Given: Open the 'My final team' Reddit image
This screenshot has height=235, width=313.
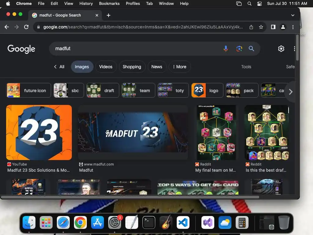Looking at the screenshot, I should (x=216, y=132).
